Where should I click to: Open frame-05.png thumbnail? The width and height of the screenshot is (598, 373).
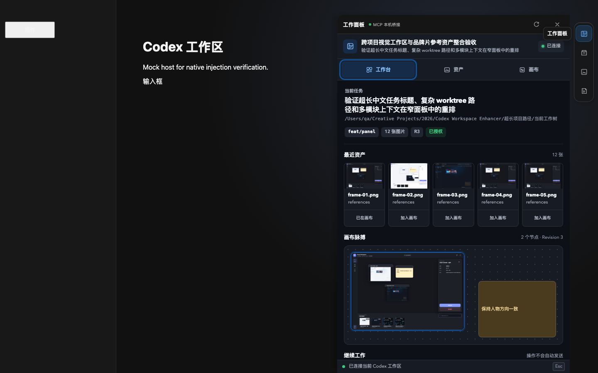(542, 176)
